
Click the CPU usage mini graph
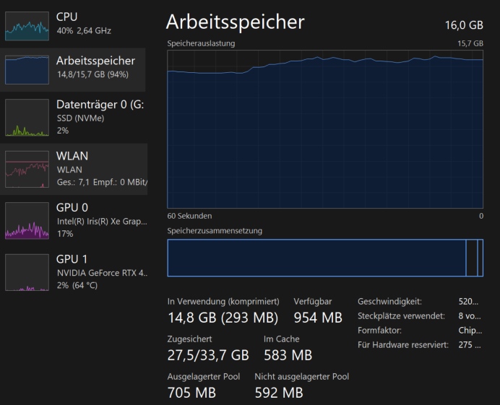click(x=27, y=25)
